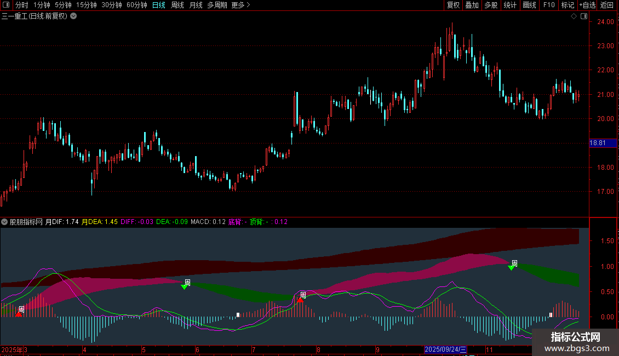The height and width of the screenshot is (356, 619).
Task: Expand the 更多 period options
Action: pyautogui.click(x=240, y=5)
